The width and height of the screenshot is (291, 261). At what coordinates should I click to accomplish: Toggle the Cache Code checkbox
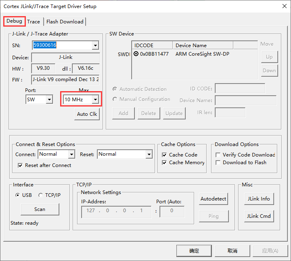[164, 155]
